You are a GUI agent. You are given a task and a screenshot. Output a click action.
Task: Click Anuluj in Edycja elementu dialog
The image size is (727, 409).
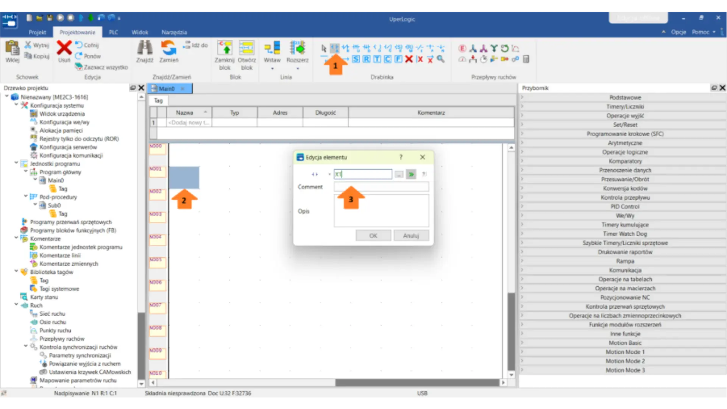(x=411, y=236)
